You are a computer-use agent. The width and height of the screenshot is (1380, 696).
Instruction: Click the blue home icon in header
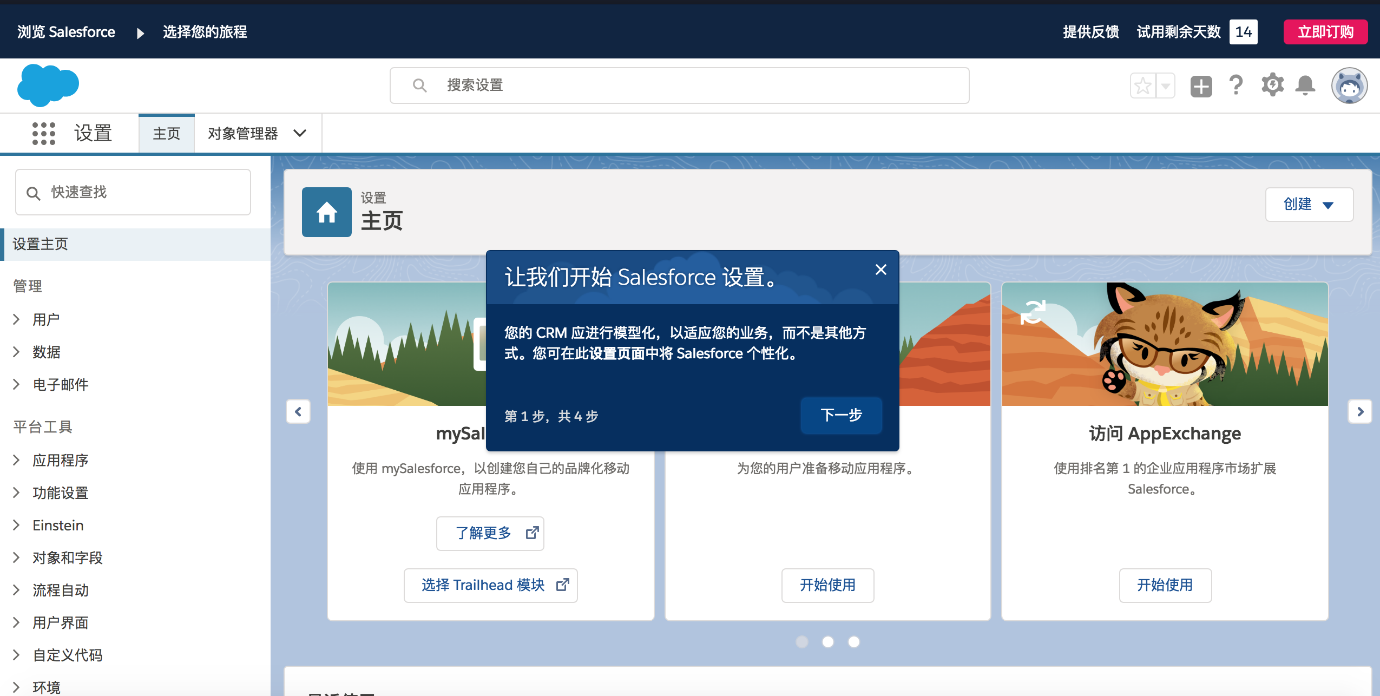coord(326,212)
